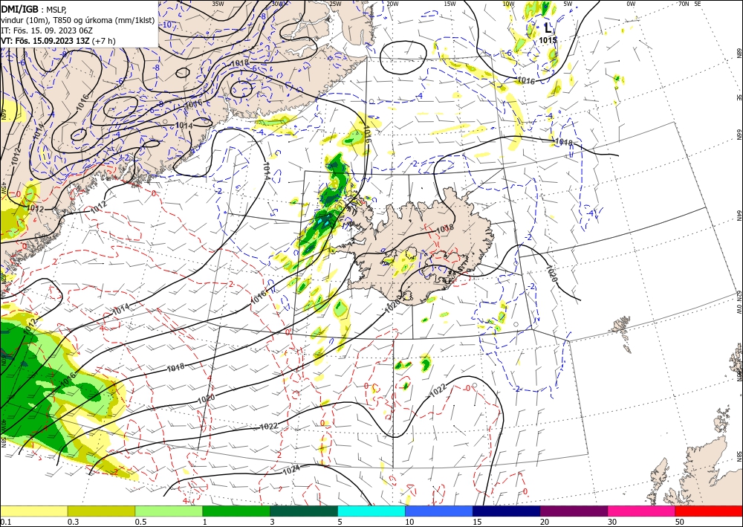Select the pink 30 mm legend swatch
Screen dimensions: 743x527
pos(642,511)
